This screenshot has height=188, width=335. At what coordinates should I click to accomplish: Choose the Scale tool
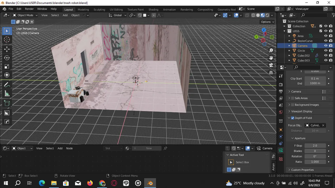coord(7,66)
